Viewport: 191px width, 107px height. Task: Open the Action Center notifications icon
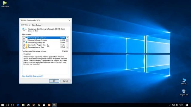[x=187, y=105]
